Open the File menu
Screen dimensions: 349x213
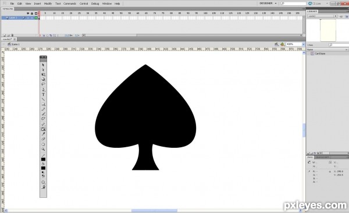pyautogui.click(x=12, y=3)
